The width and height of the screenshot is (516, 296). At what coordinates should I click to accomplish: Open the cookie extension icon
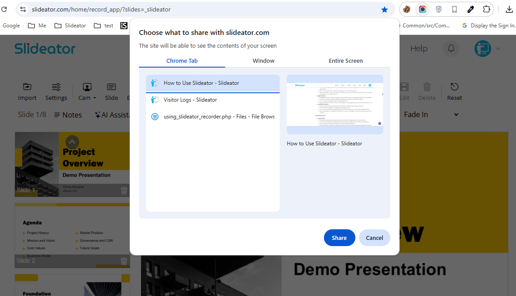click(407, 9)
